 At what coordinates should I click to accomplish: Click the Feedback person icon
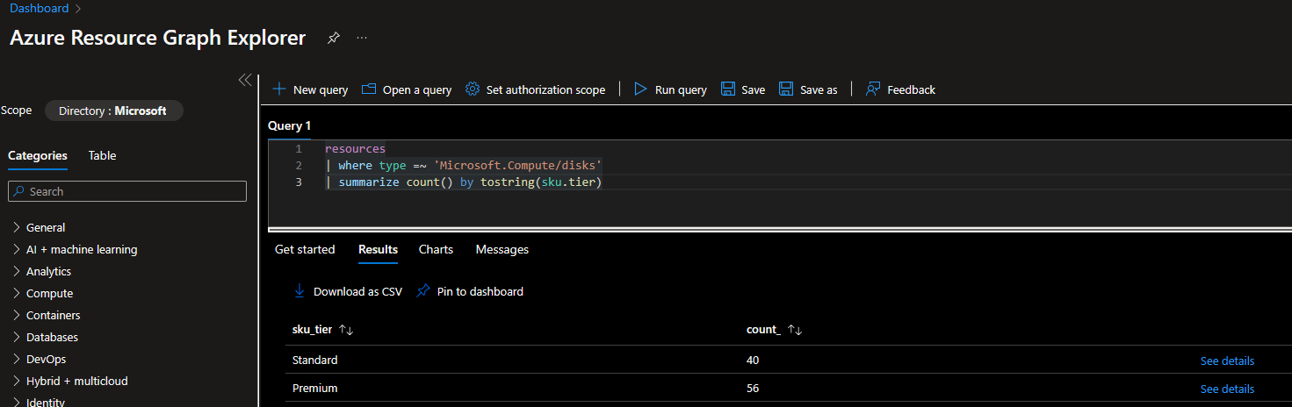[x=873, y=89]
